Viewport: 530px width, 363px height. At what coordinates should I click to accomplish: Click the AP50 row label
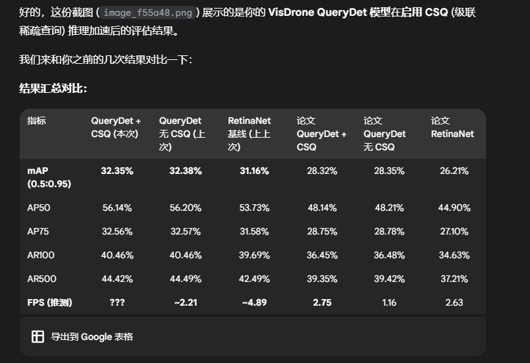click(39, 208)
